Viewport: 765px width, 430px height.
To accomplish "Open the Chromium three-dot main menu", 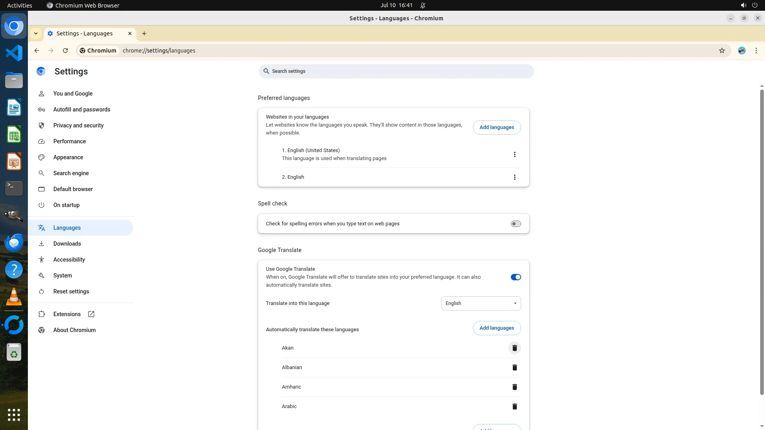I will 756,51.
